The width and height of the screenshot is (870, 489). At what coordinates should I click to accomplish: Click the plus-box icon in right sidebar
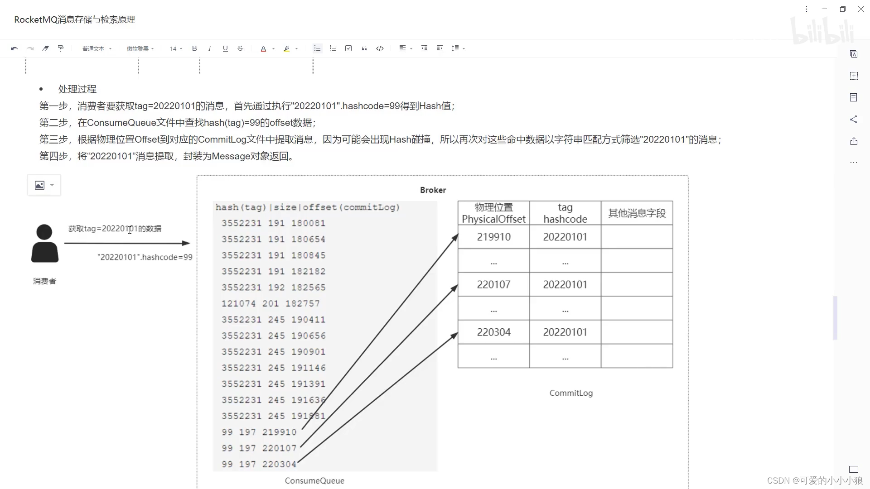pos(854,76)
